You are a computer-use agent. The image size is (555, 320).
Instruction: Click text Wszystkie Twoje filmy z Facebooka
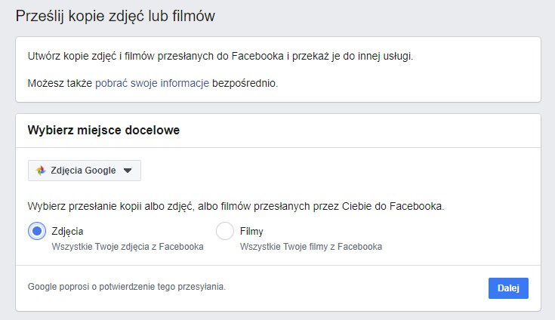point(311,247)
